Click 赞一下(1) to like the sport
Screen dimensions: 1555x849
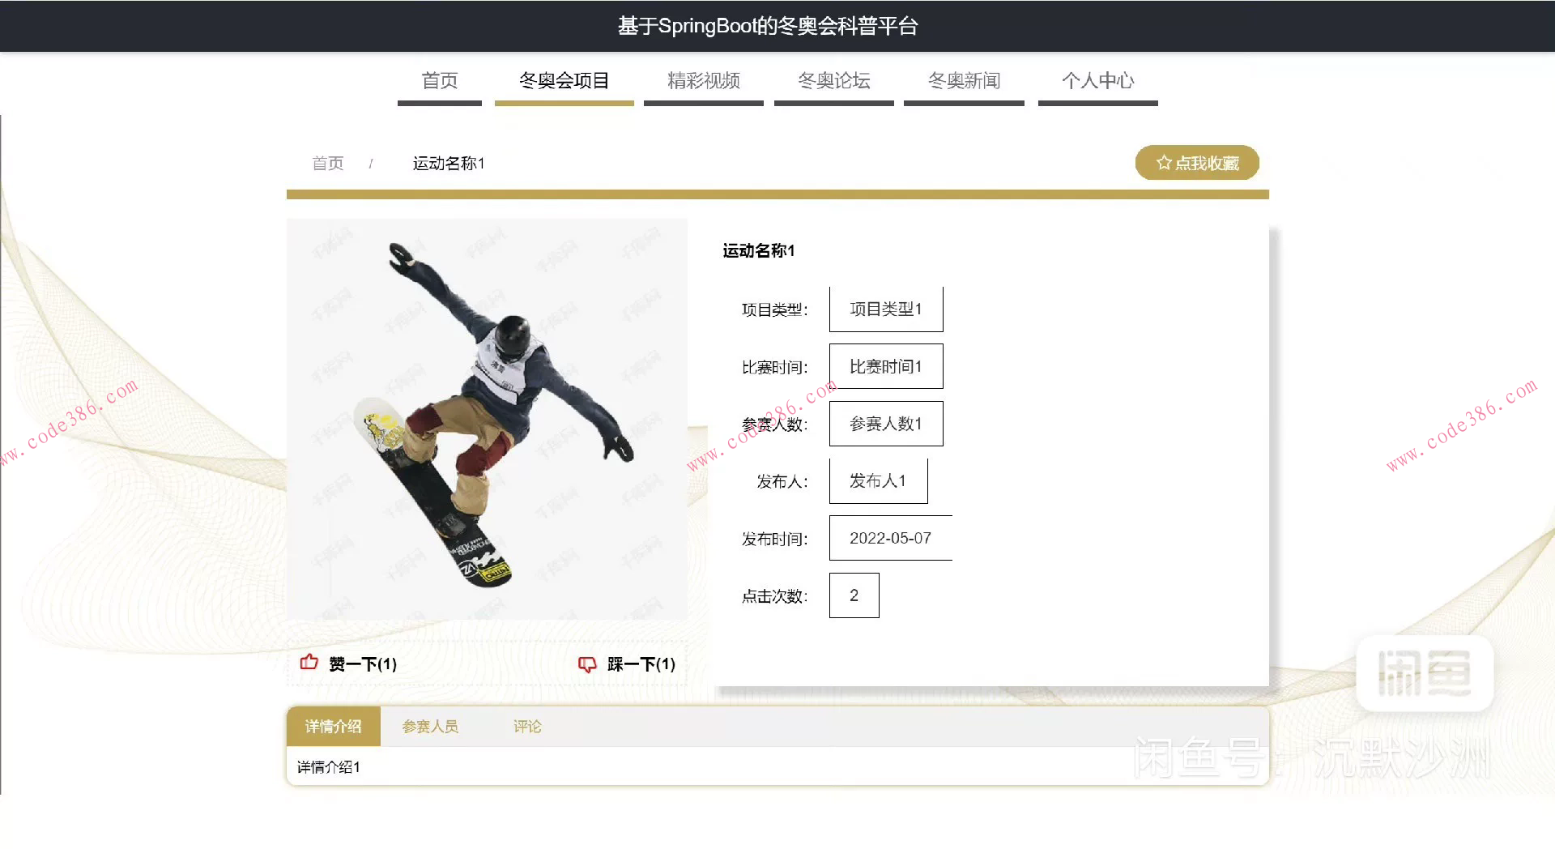pyautogui.click(x=360, y=663)
